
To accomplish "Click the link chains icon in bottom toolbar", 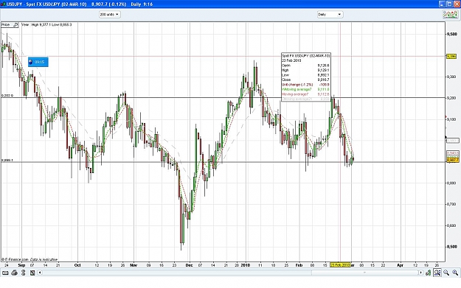I will coord(23,273).
